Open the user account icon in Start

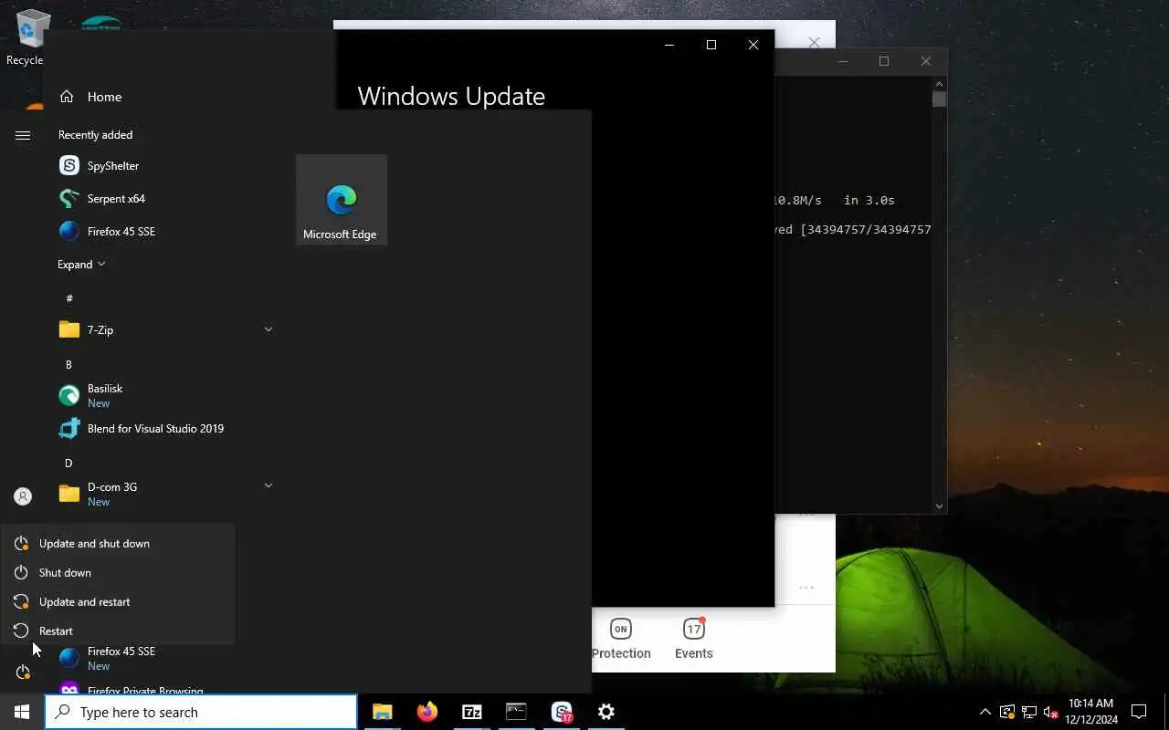coord(23,496)
